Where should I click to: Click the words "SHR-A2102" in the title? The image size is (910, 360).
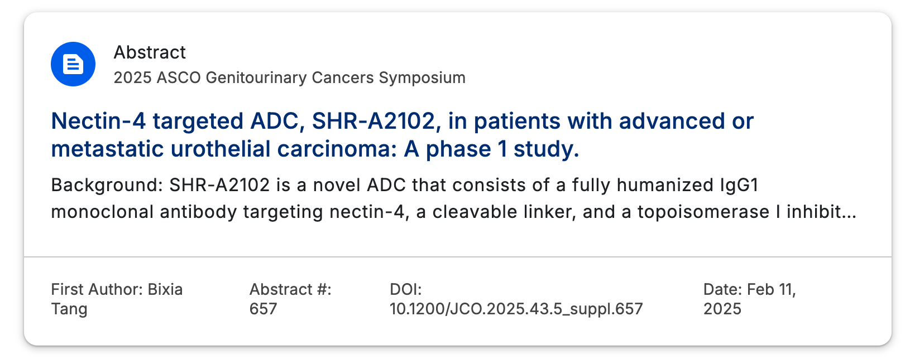(373, 121)
